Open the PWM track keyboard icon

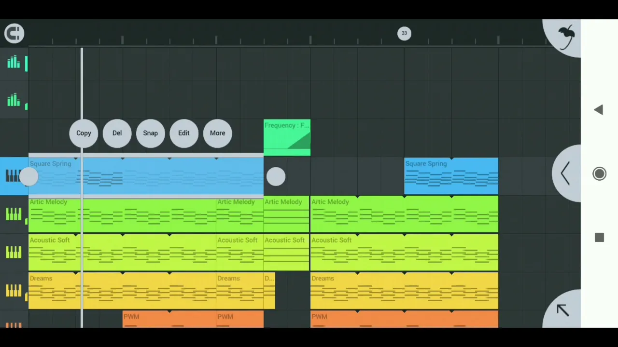point(14,325)
